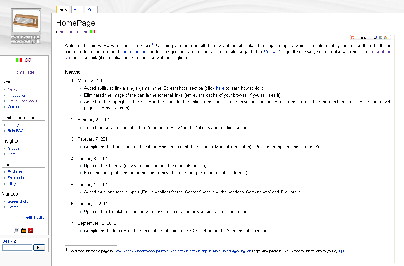Viewport: 404px width, 266px height.
Task: Open the sidebar Contact link
Action: 14,107
